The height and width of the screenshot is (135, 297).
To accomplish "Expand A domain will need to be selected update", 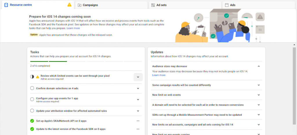I will coord(259,105).
